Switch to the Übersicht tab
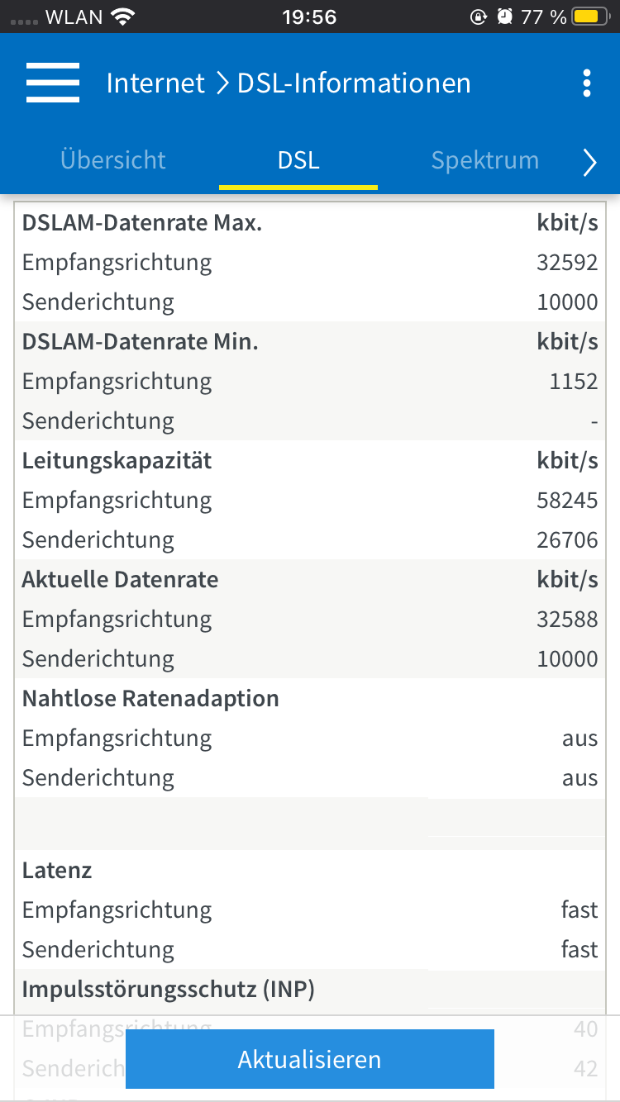Screen dimensions: 620x1102 click(113, 160)
